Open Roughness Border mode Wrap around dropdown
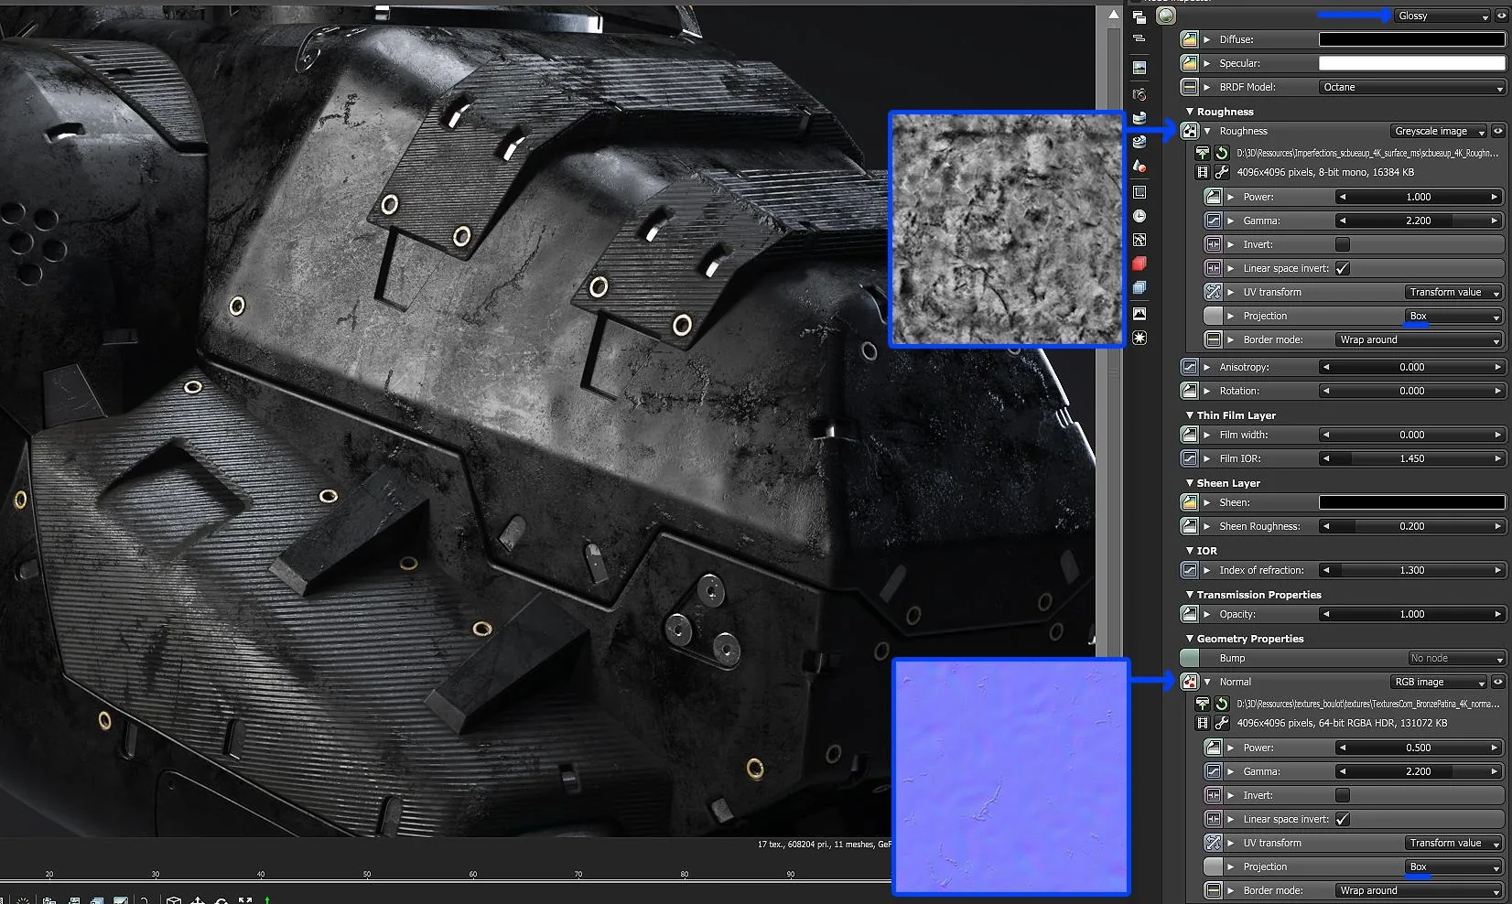This screenshot has width=1512, height=904. tap(1420, 339)
